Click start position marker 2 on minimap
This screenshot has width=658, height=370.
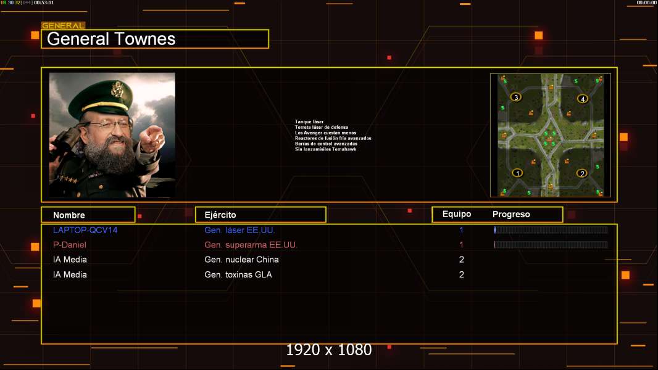pos(581,173)
